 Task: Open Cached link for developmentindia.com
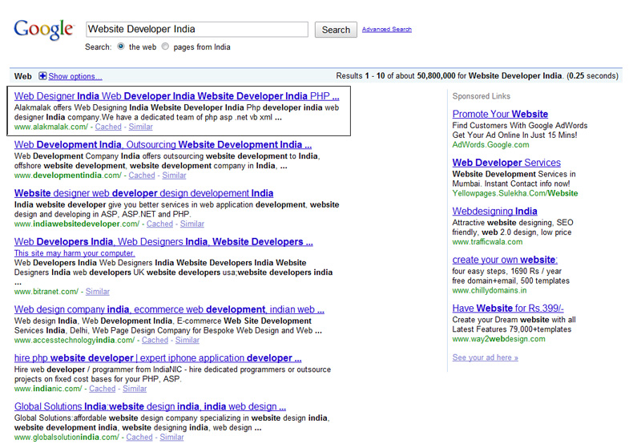pos(142,176)
